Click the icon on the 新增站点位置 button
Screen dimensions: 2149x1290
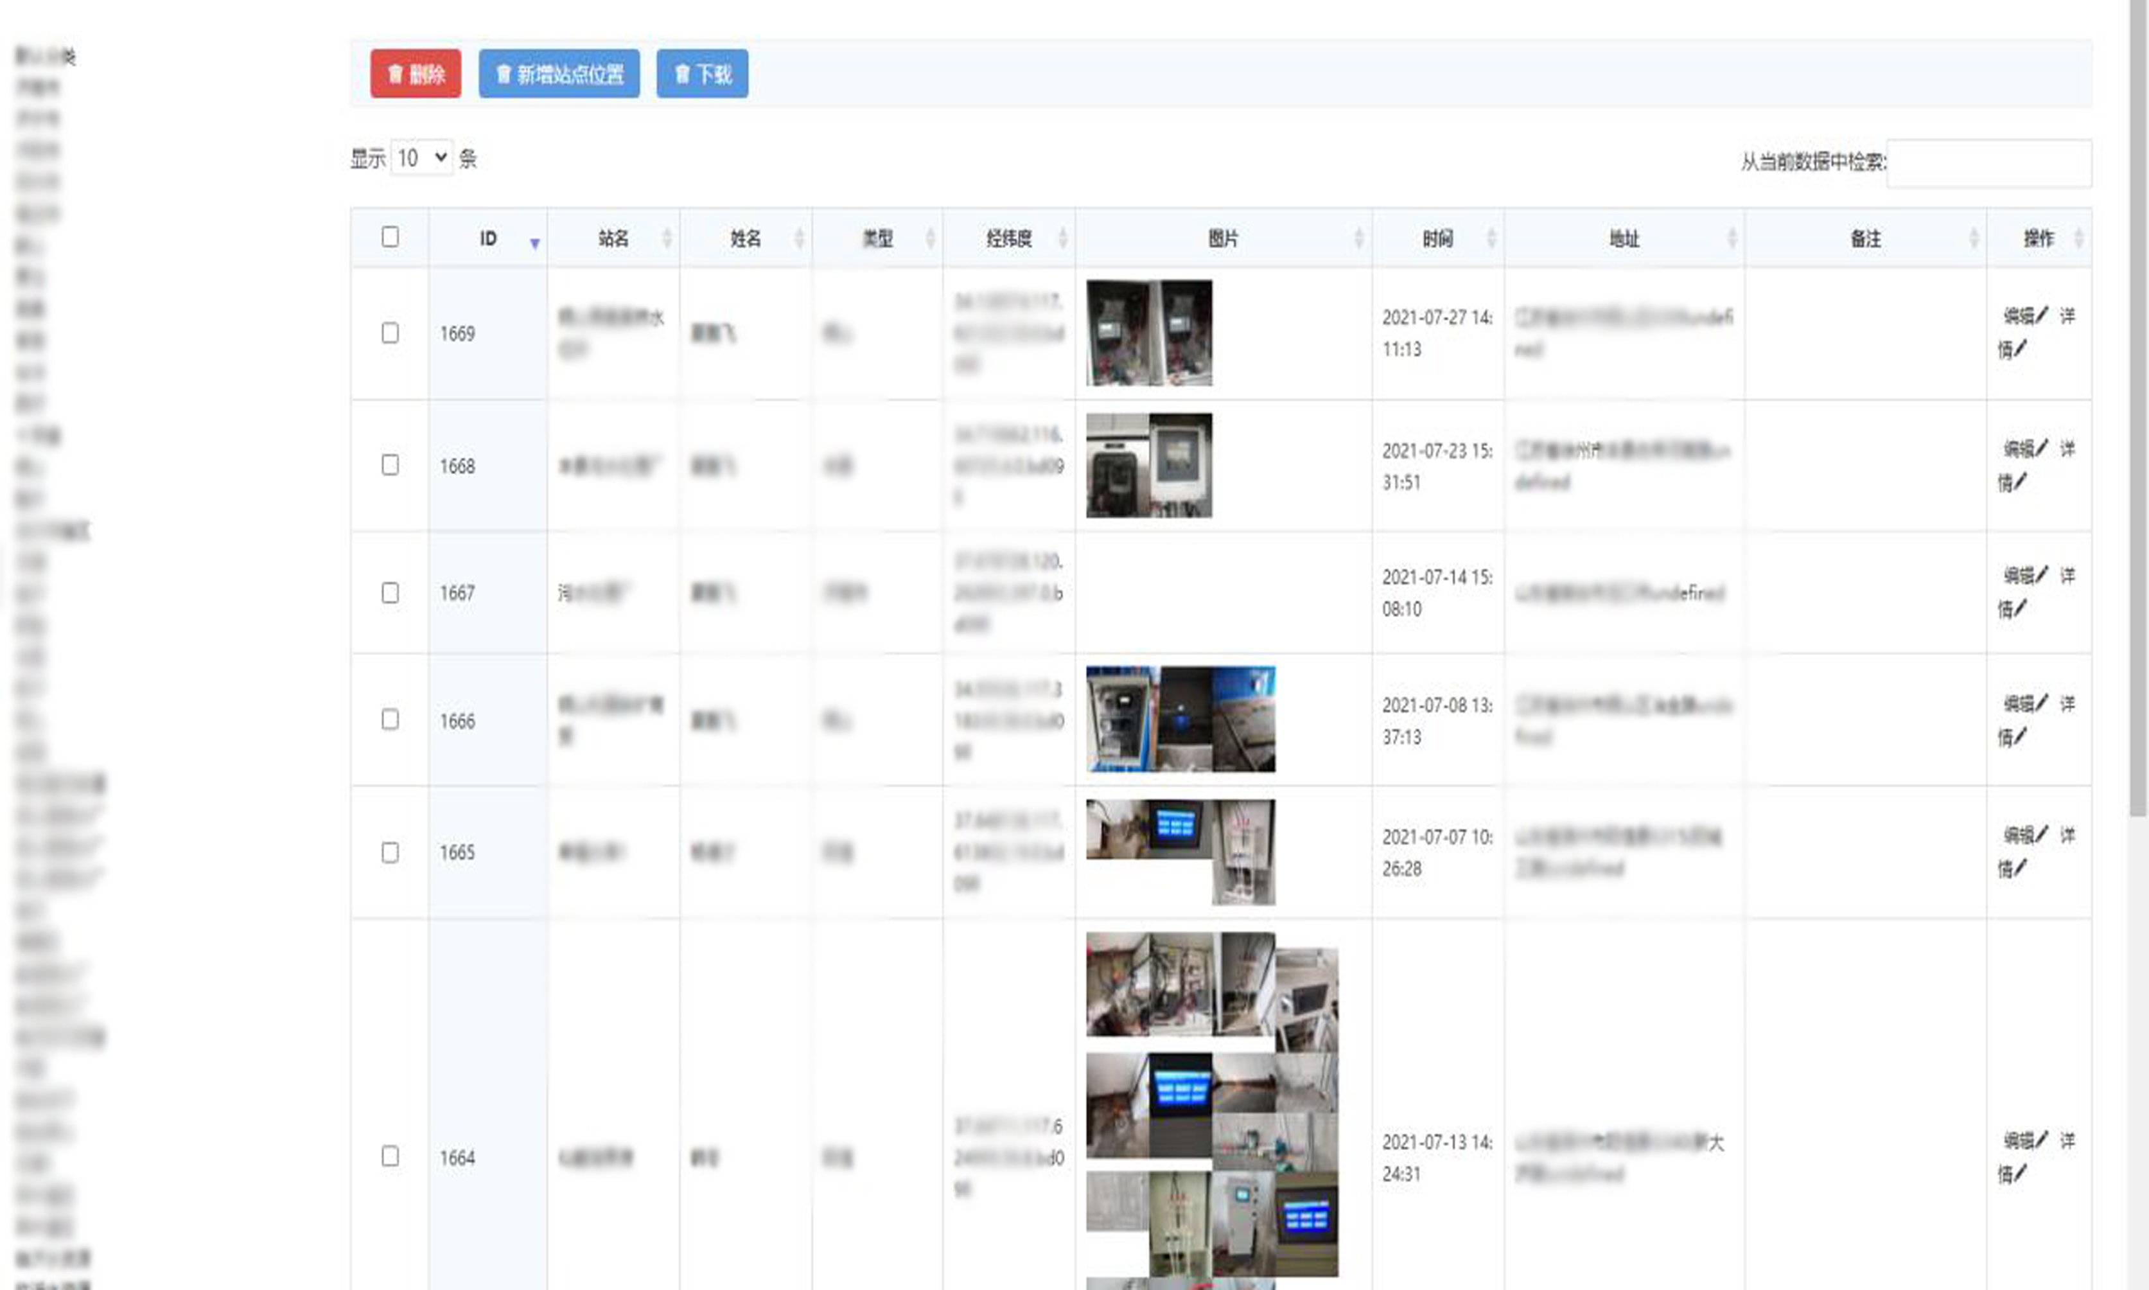point(503,74)
